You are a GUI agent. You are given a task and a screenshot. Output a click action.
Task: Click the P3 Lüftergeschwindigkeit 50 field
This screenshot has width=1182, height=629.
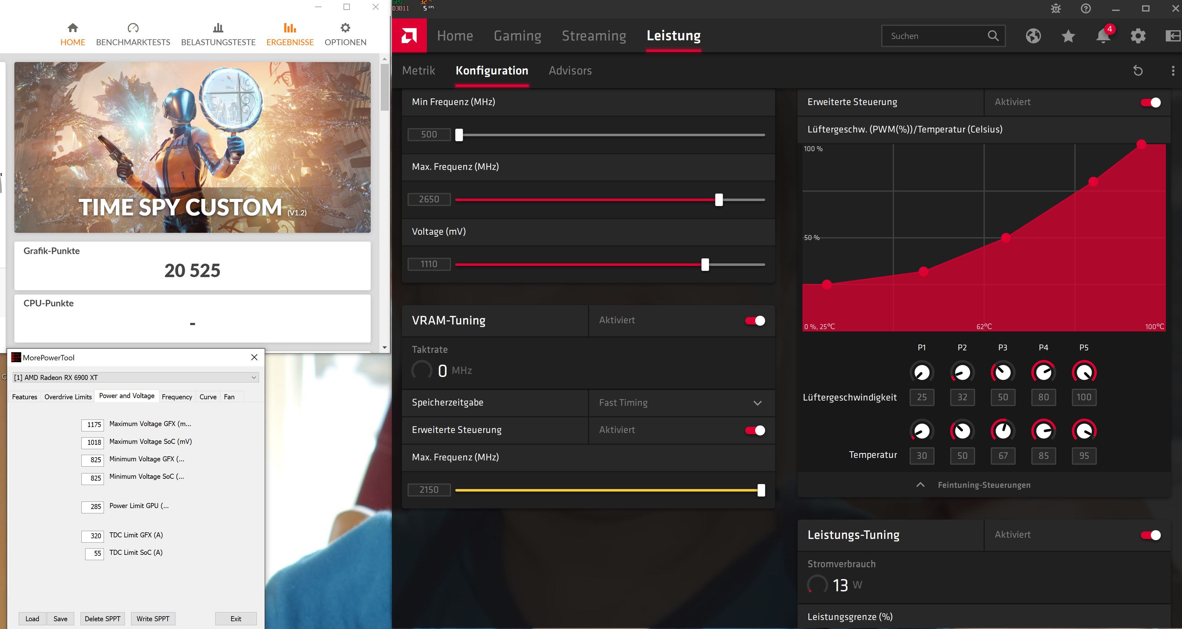(1003, 397)
